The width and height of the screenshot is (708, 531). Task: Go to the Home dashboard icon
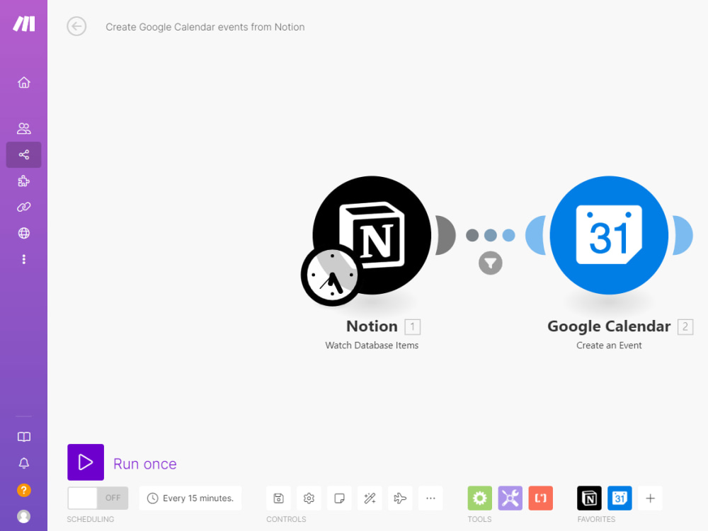24,82
